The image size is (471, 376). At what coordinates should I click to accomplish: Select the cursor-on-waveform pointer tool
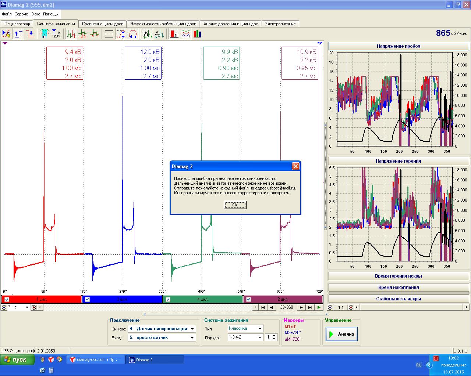coord(6,34)
